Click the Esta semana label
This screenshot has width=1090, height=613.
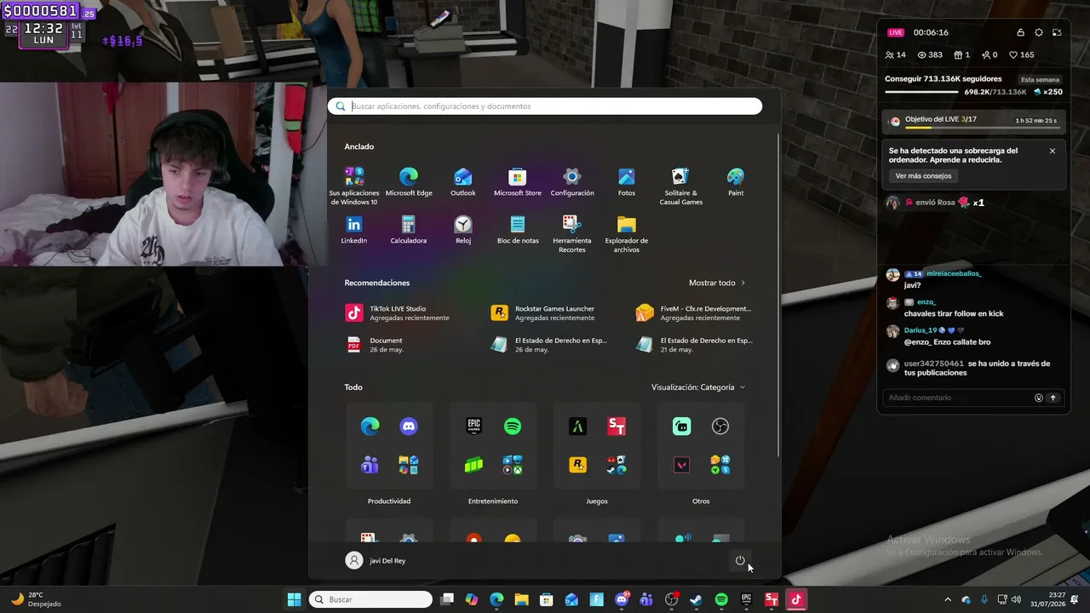[x=1041, y=79]
